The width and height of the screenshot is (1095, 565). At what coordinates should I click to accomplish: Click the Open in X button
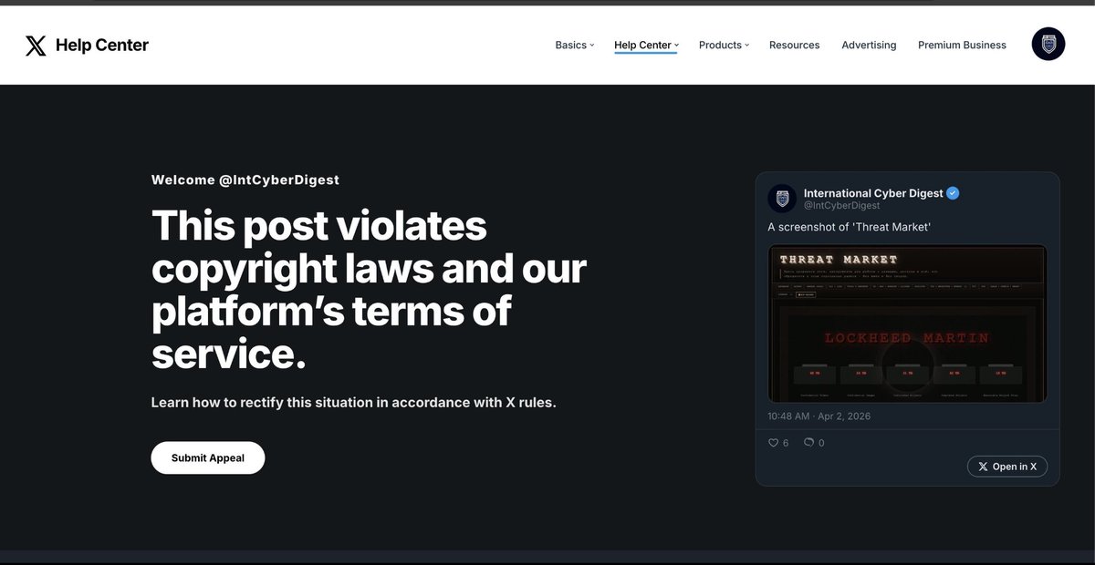(x=1007, y=467)
